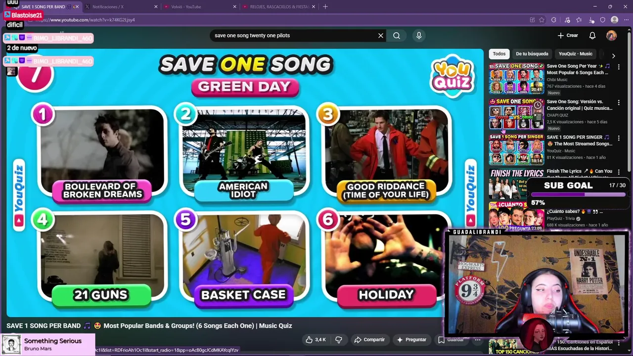
Task: Open a new browser tab
Action: pos(325,7)
